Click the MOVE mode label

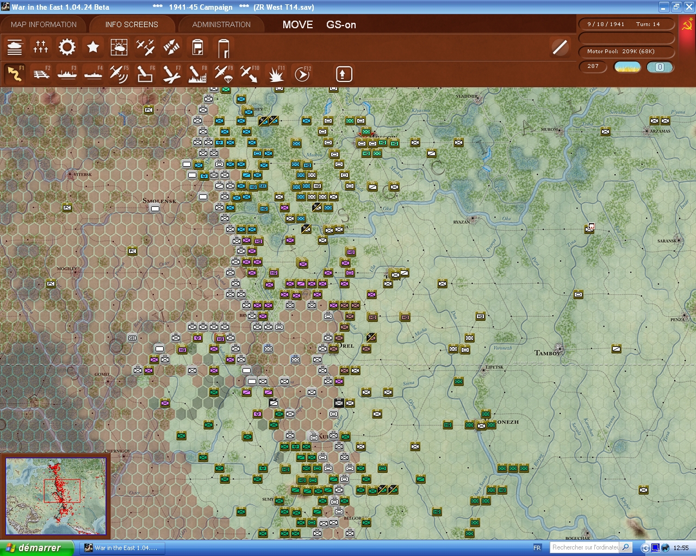coord(297,24)
